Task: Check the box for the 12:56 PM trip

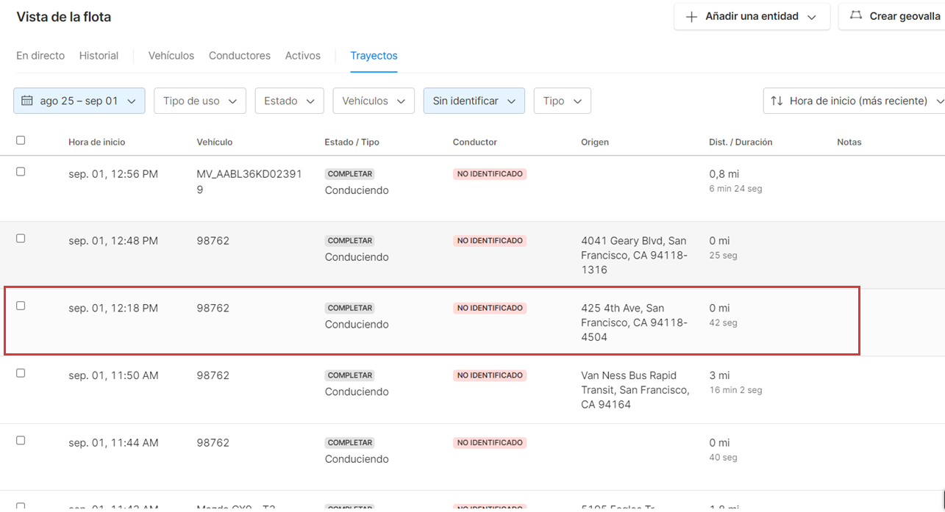Action: click(x=21, y=172)
